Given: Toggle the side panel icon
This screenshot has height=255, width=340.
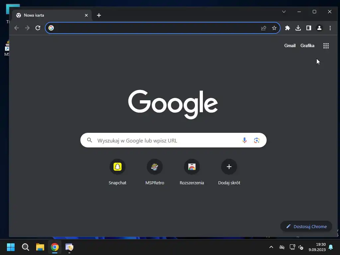Looking at the screenshot, I should [x=309, y=28].
